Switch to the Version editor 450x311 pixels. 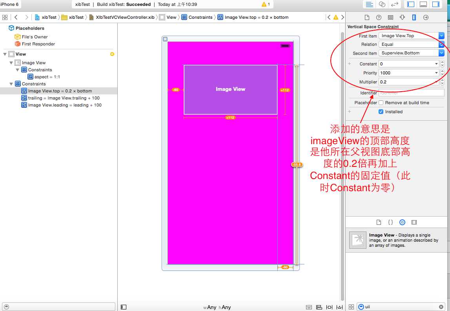395,4
